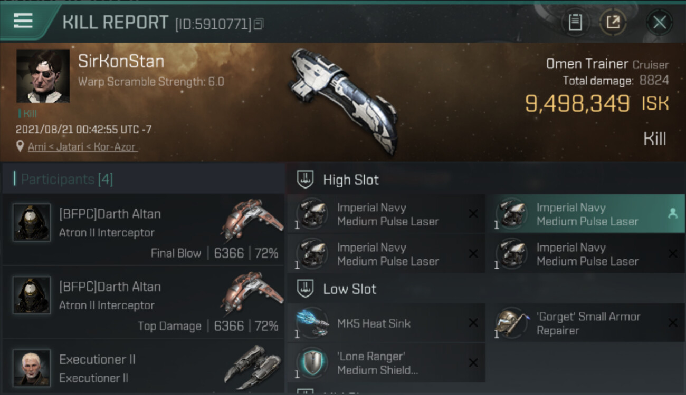Select the highlighted Imperial Navy Medium Pulse Laser
Viewport: 686px width, 395px height.
(585, 214)
